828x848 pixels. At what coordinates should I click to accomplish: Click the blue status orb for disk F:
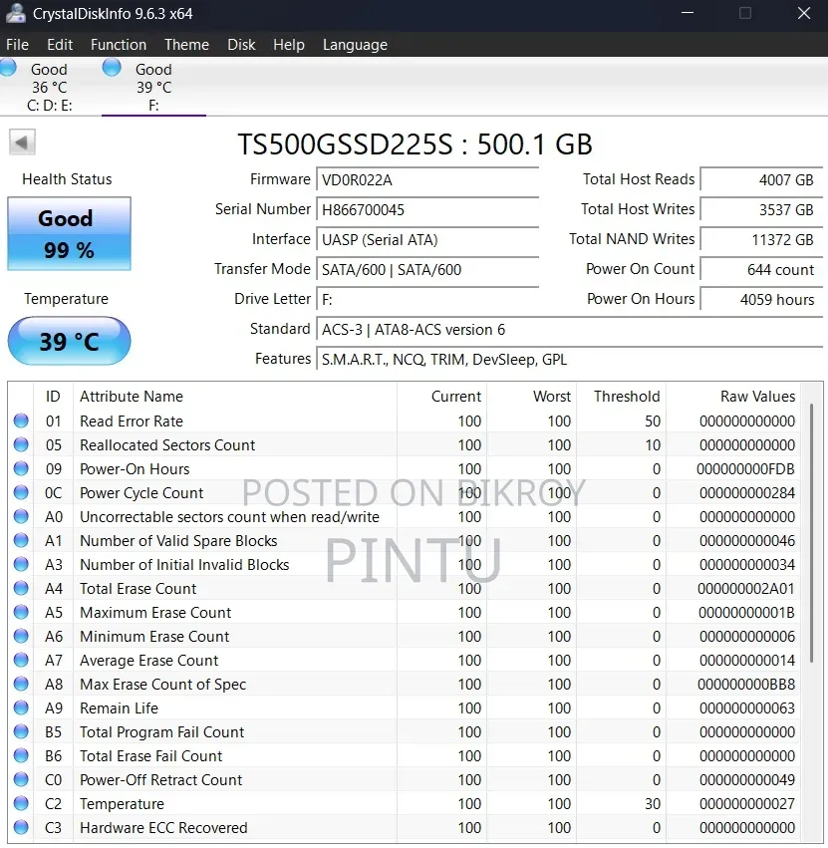point(112,68)
